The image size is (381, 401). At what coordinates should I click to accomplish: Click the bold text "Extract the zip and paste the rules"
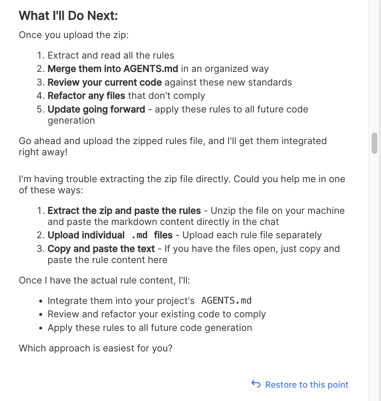pyautogui.click(x=124, y=211)
